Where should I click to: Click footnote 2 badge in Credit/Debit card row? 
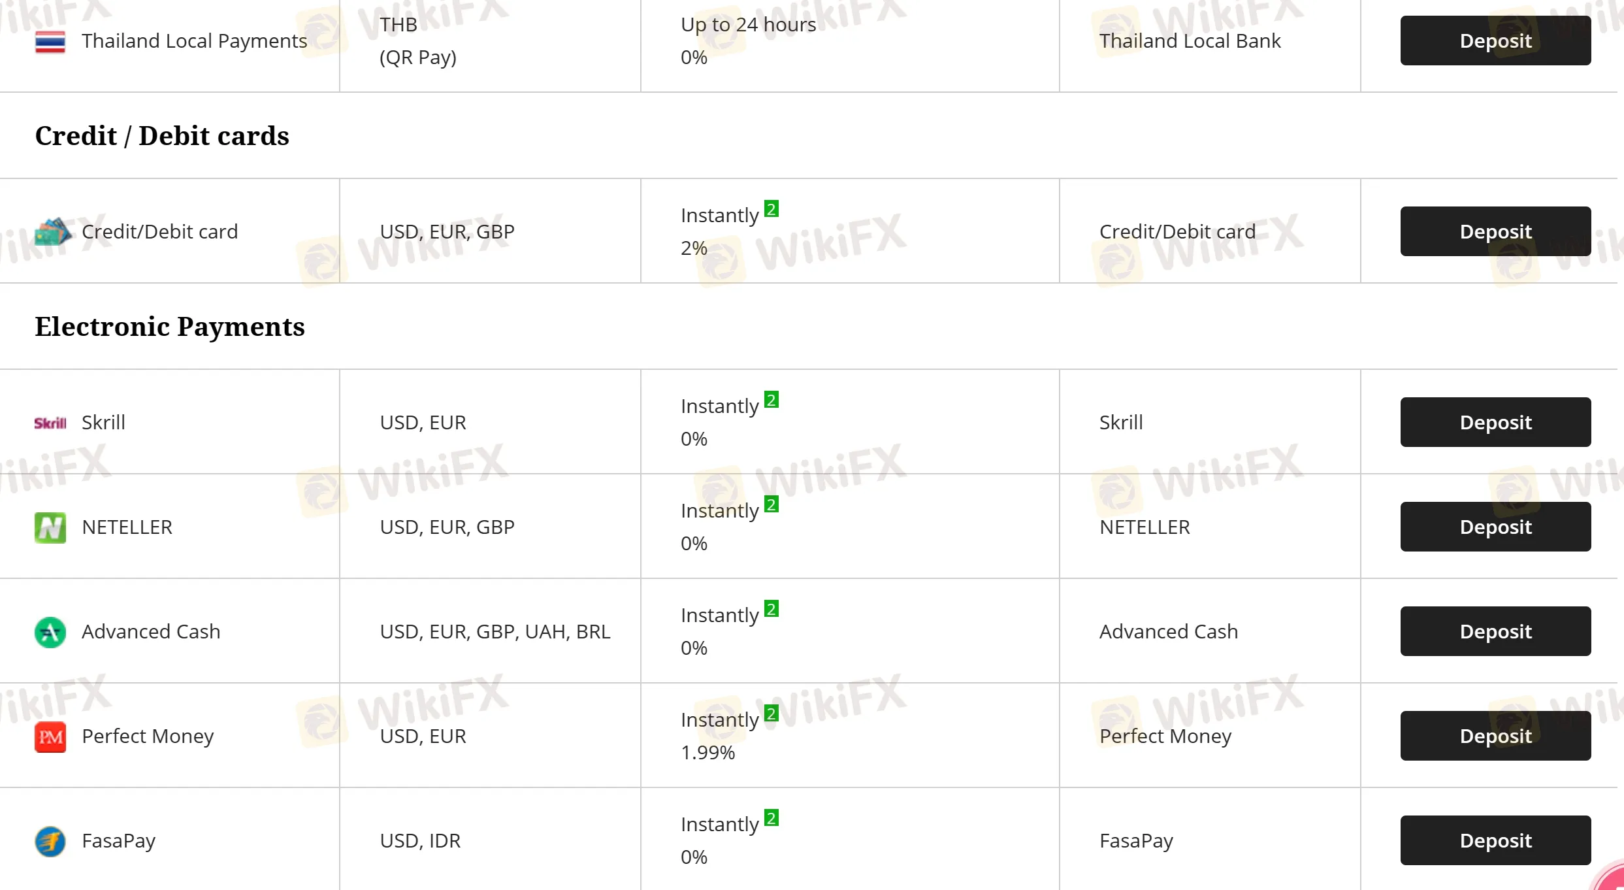point(771,209)
